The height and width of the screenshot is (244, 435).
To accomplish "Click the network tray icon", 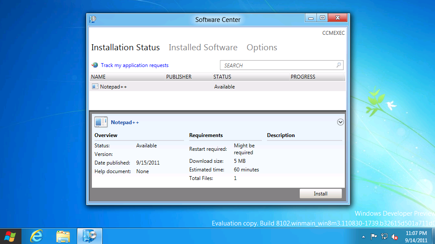I will click(384, 236).
